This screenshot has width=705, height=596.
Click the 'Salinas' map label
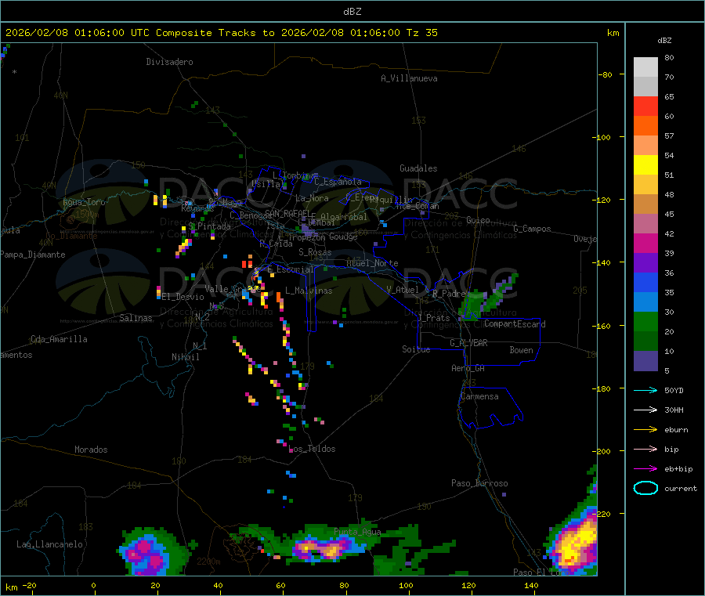136,318
